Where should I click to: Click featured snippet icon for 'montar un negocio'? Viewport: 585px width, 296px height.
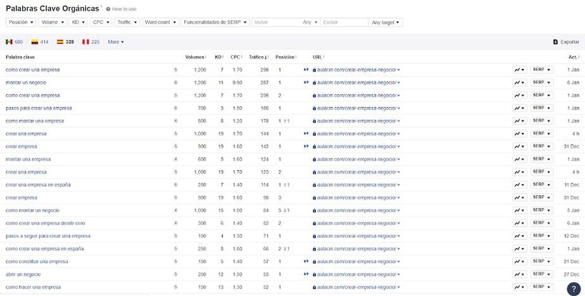(306, 82)
